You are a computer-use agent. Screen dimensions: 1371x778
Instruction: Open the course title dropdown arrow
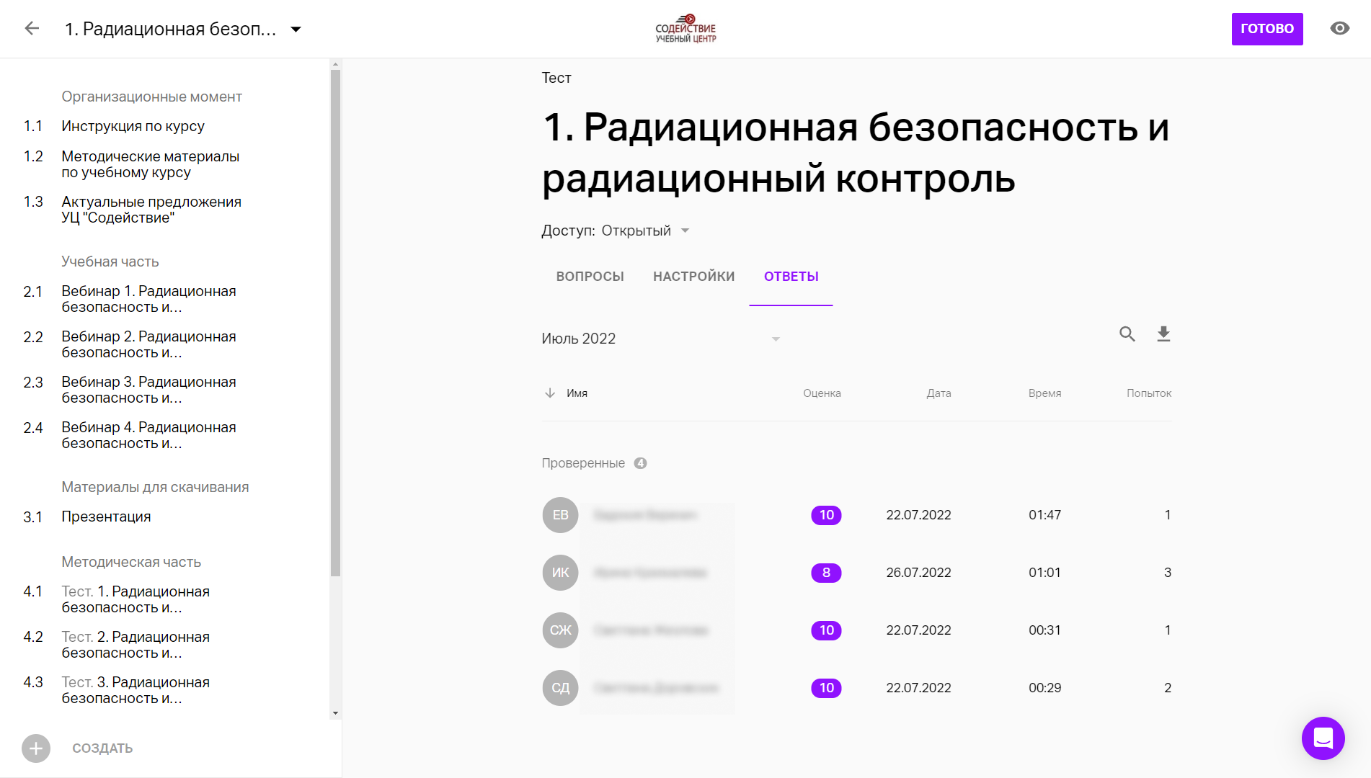(x=296, y=30)
